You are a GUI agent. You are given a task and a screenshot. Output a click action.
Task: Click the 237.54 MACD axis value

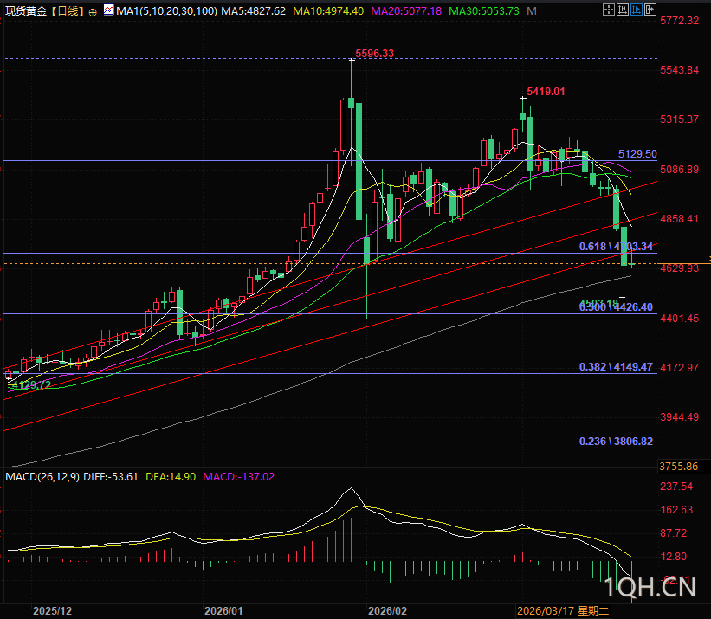coord(676,487)
